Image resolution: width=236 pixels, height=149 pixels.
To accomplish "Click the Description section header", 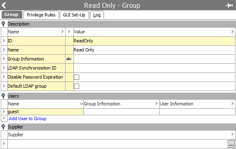I will (x=122, y=24).
